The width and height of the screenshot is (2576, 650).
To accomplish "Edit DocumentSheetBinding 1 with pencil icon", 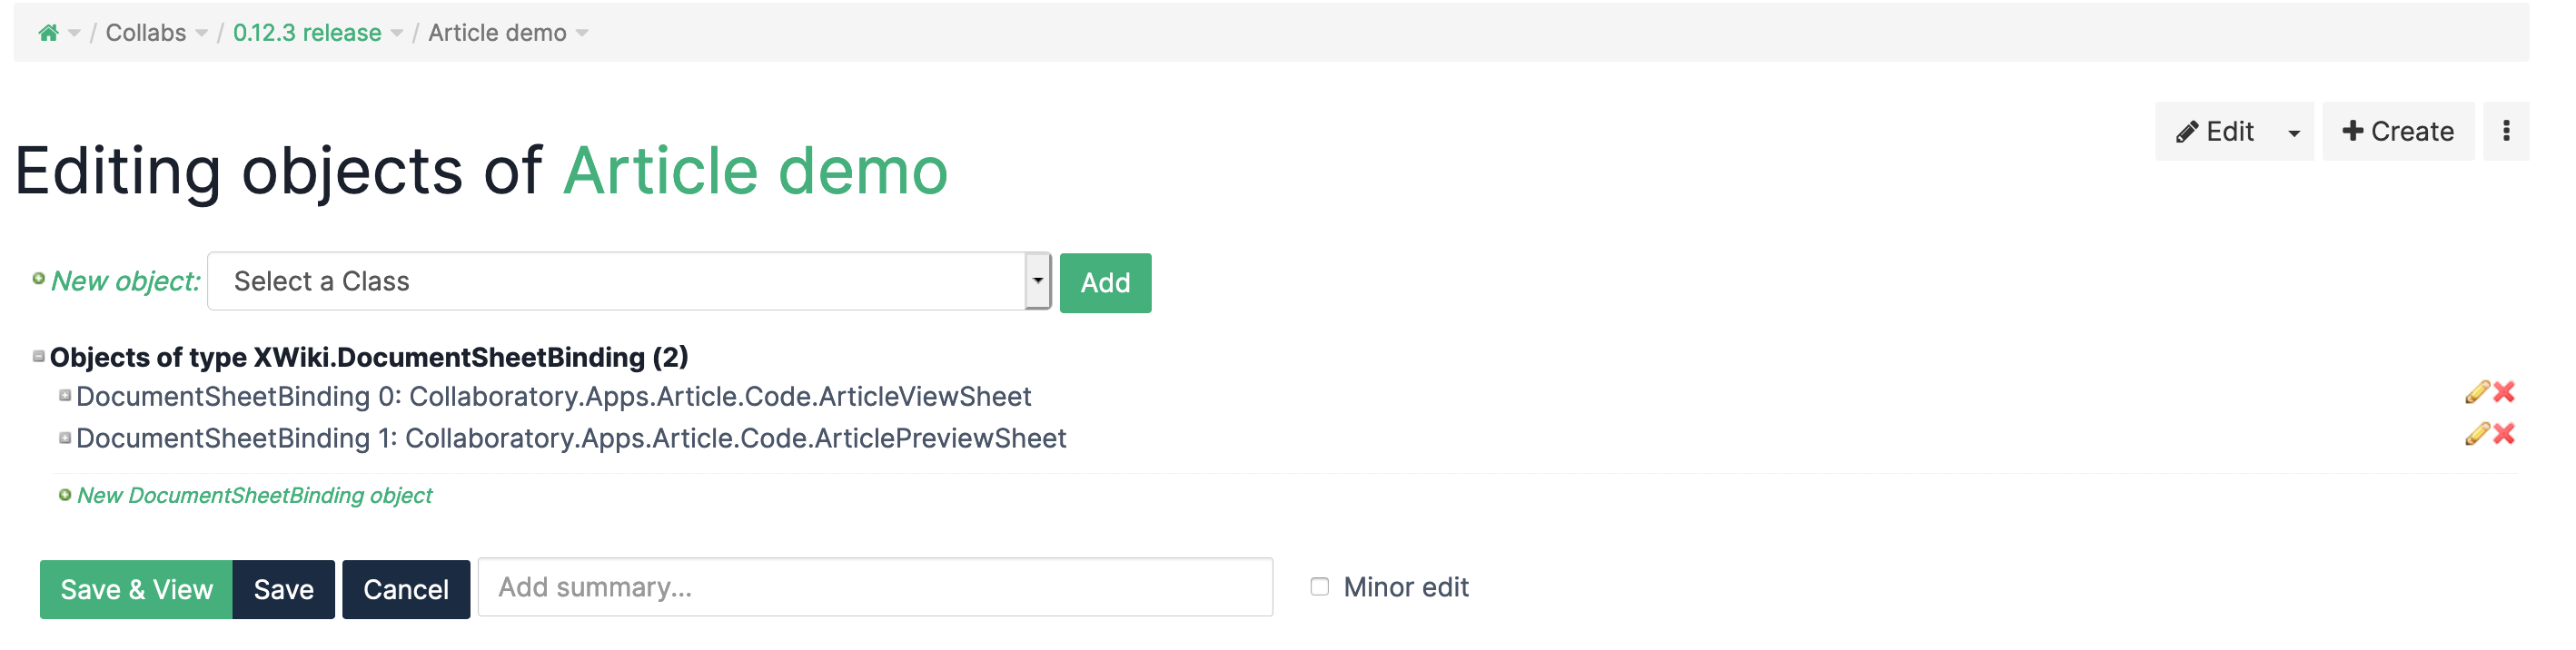I will [2476, 434].
